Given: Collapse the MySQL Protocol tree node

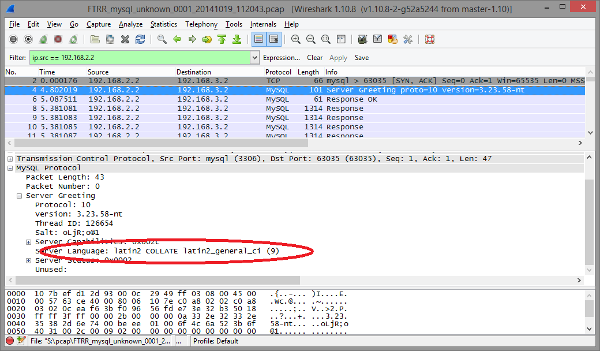Looking at the screenshot, I should [10, 168].
